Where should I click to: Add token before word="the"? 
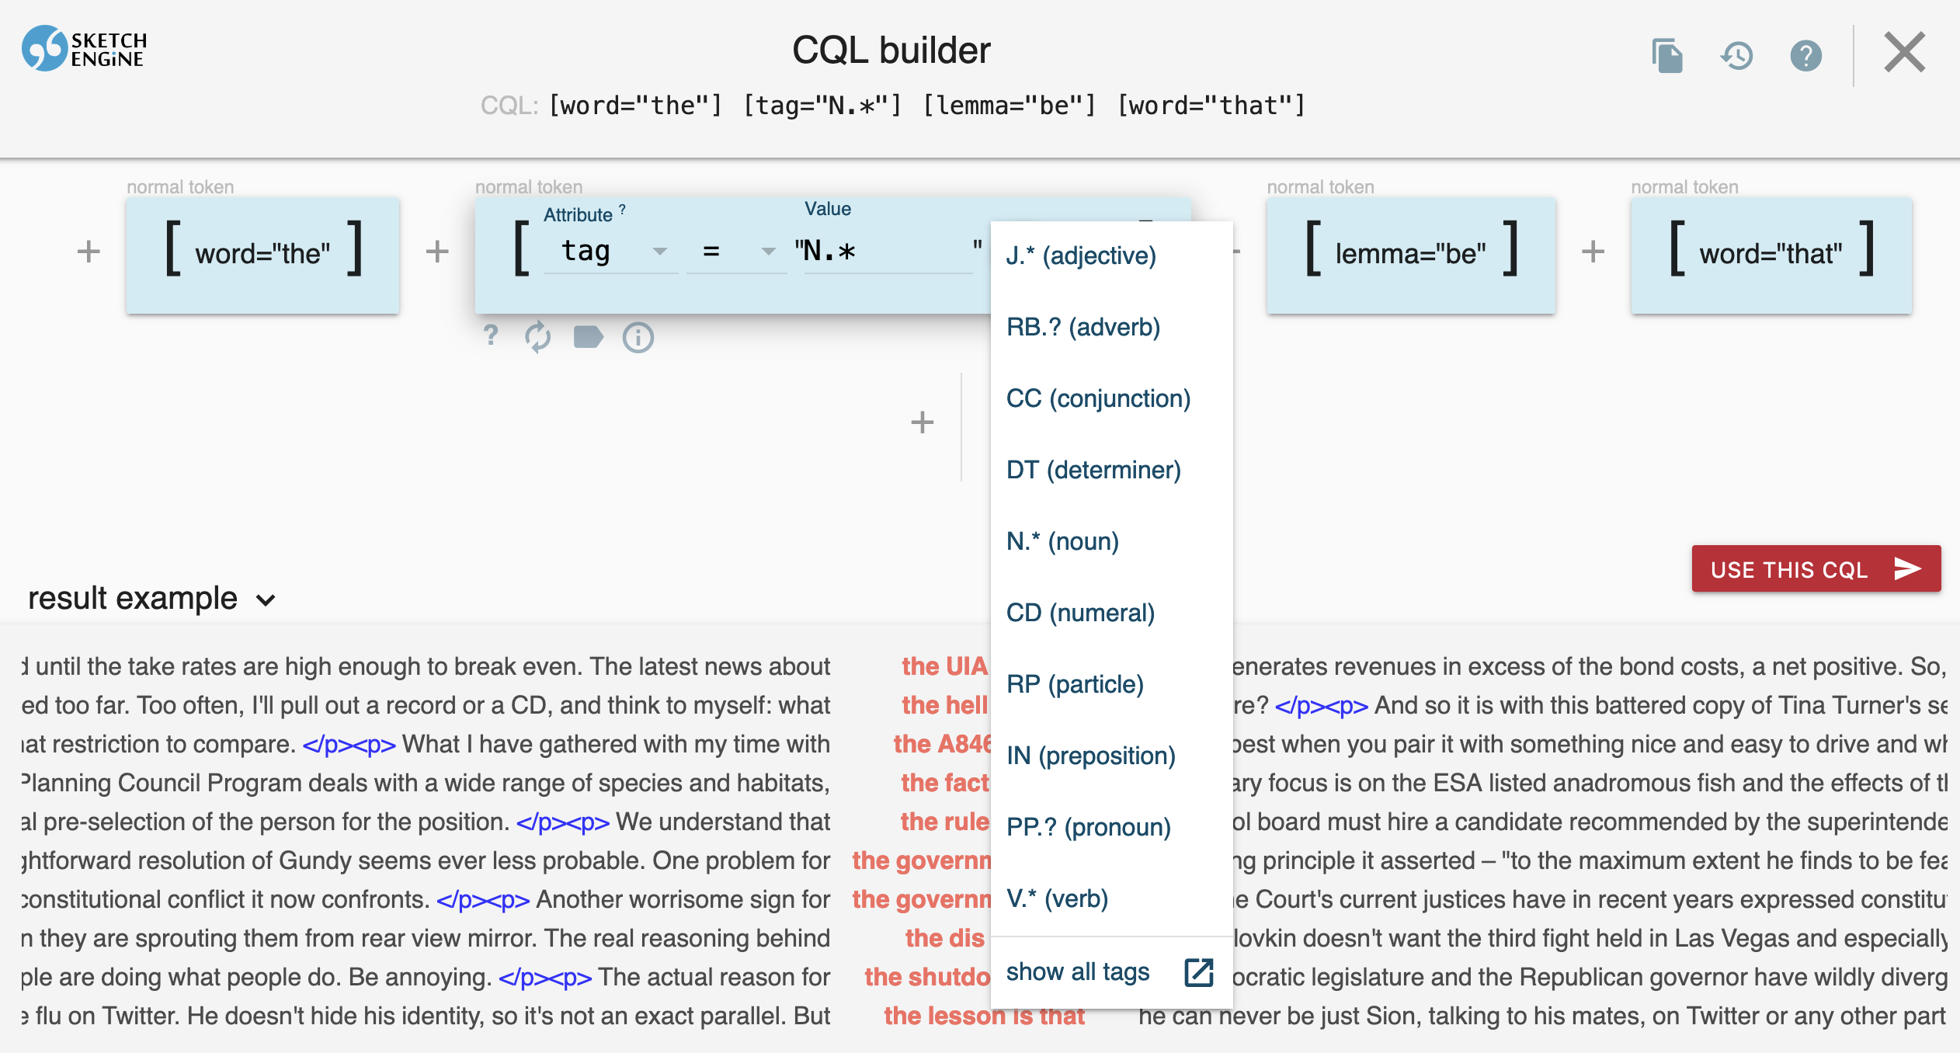click(89, 252)
